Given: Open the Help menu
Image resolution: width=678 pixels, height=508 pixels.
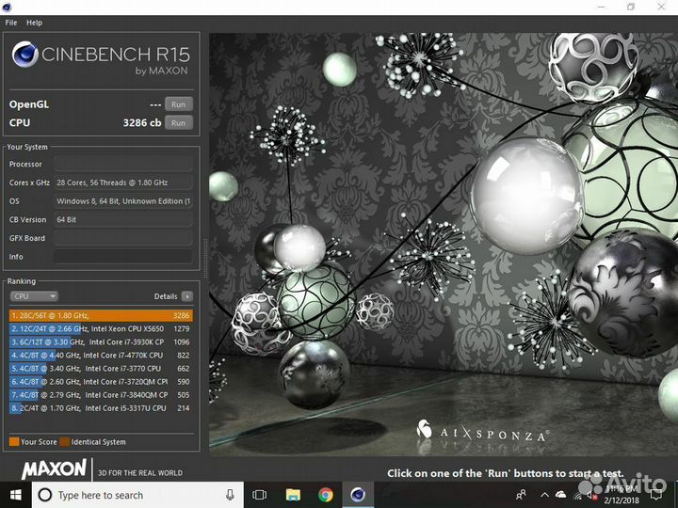Looking at the screenshot, I should coord(34,23).
